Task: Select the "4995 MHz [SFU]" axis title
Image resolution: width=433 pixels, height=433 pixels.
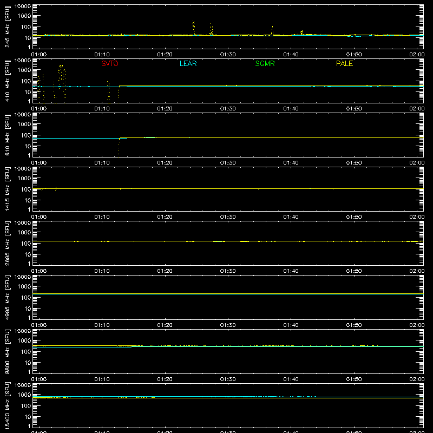Action: [x=7, y=297]
